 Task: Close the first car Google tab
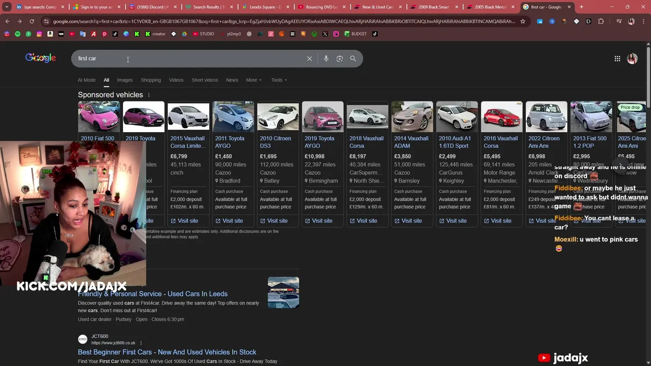[569, 7]
